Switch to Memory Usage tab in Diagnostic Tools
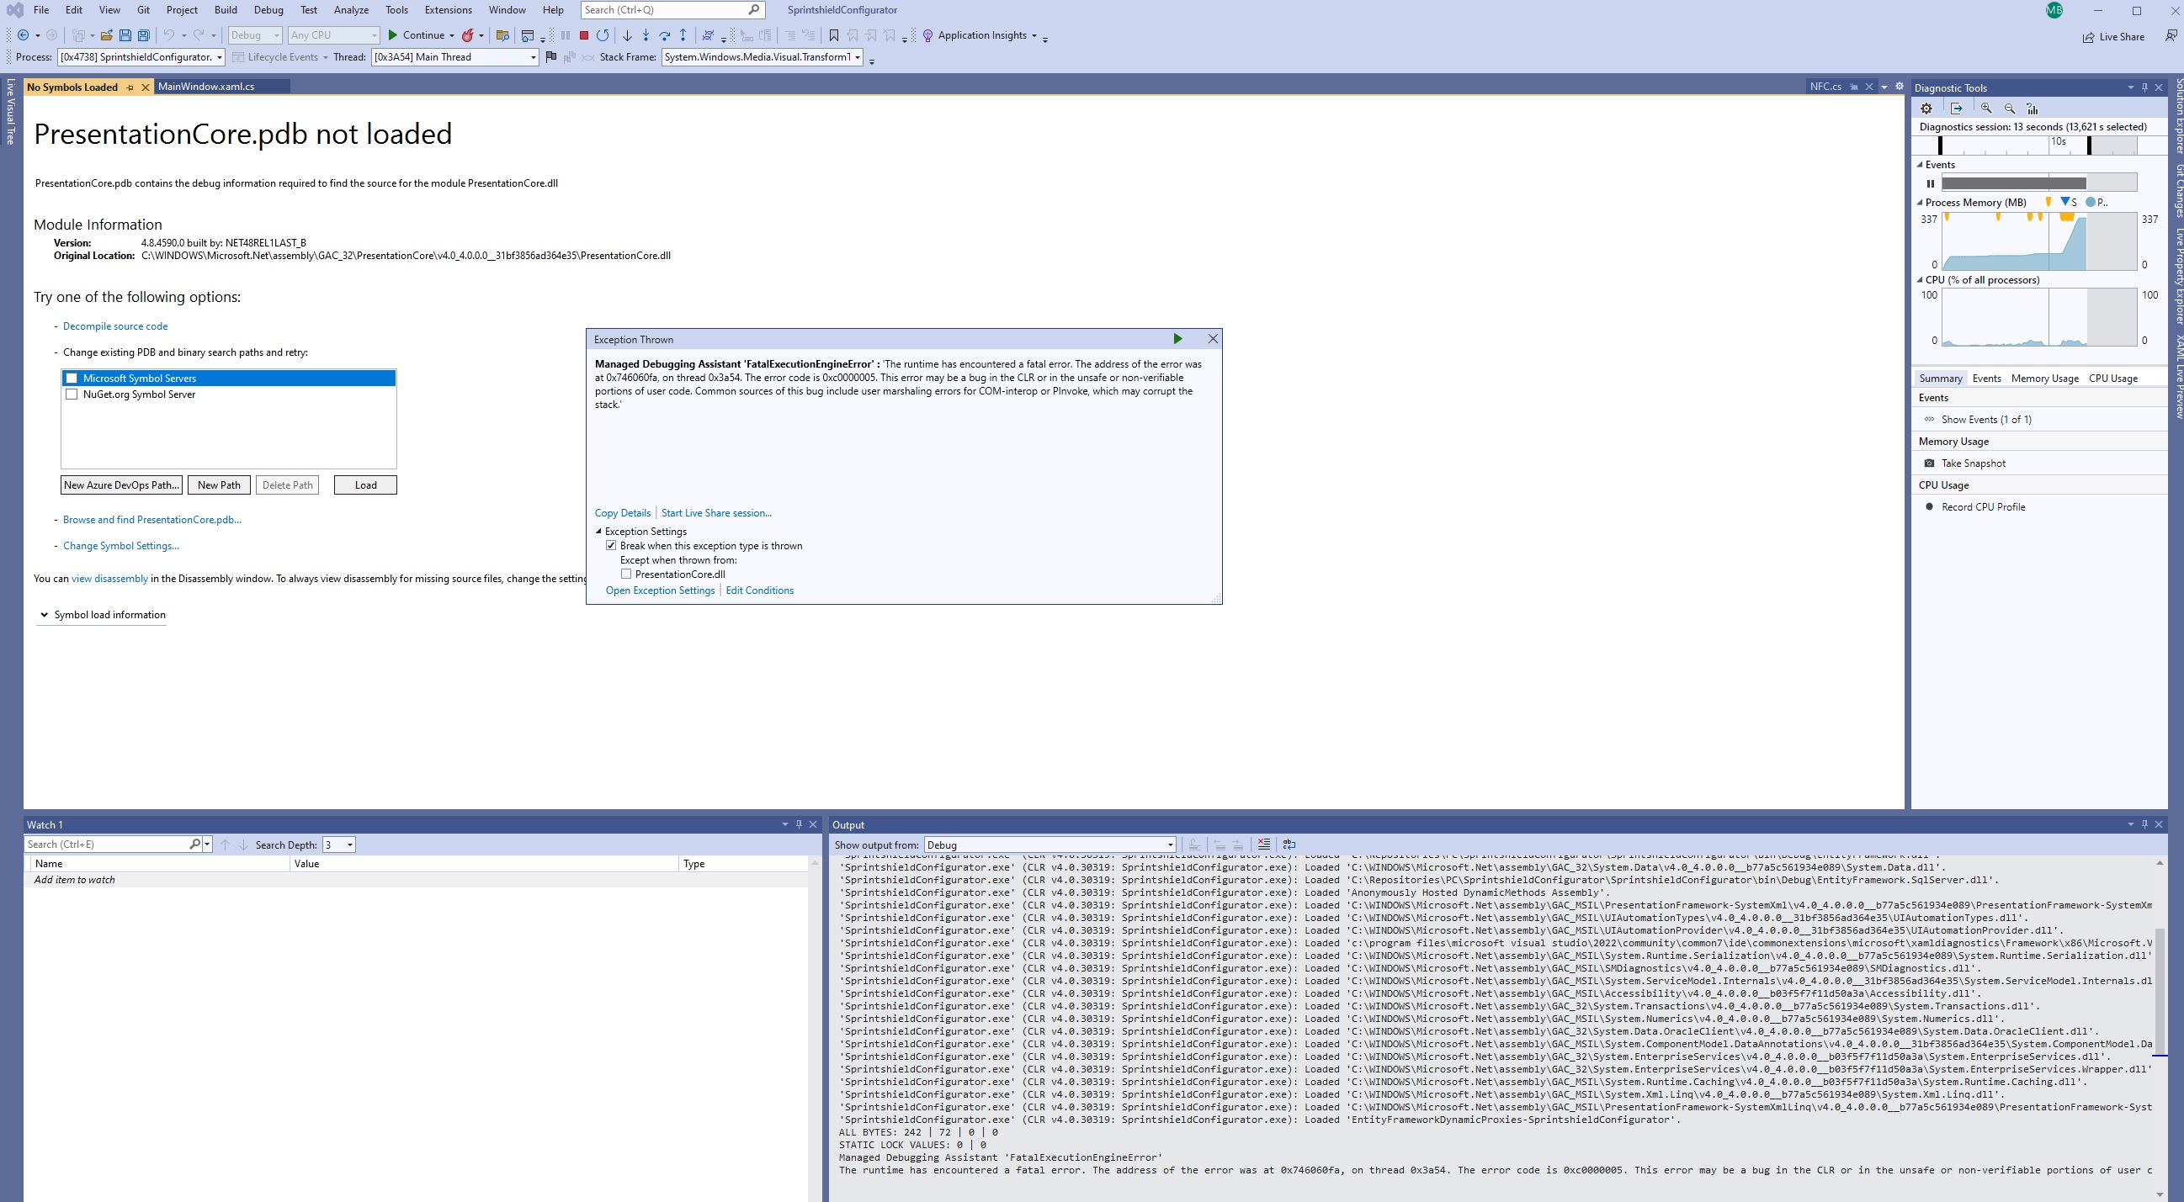 coord(2044,379)
